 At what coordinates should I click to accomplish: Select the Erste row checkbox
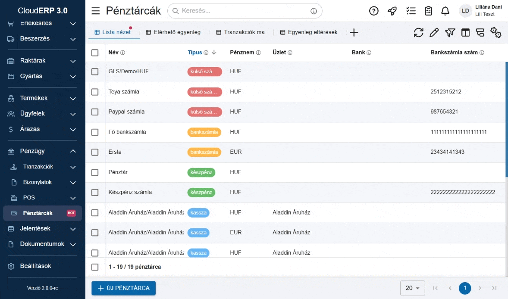click(95, 152)
